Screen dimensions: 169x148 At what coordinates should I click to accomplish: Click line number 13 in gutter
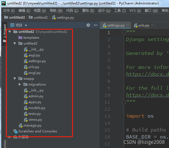pyautogui.click(x=107, y=116)
